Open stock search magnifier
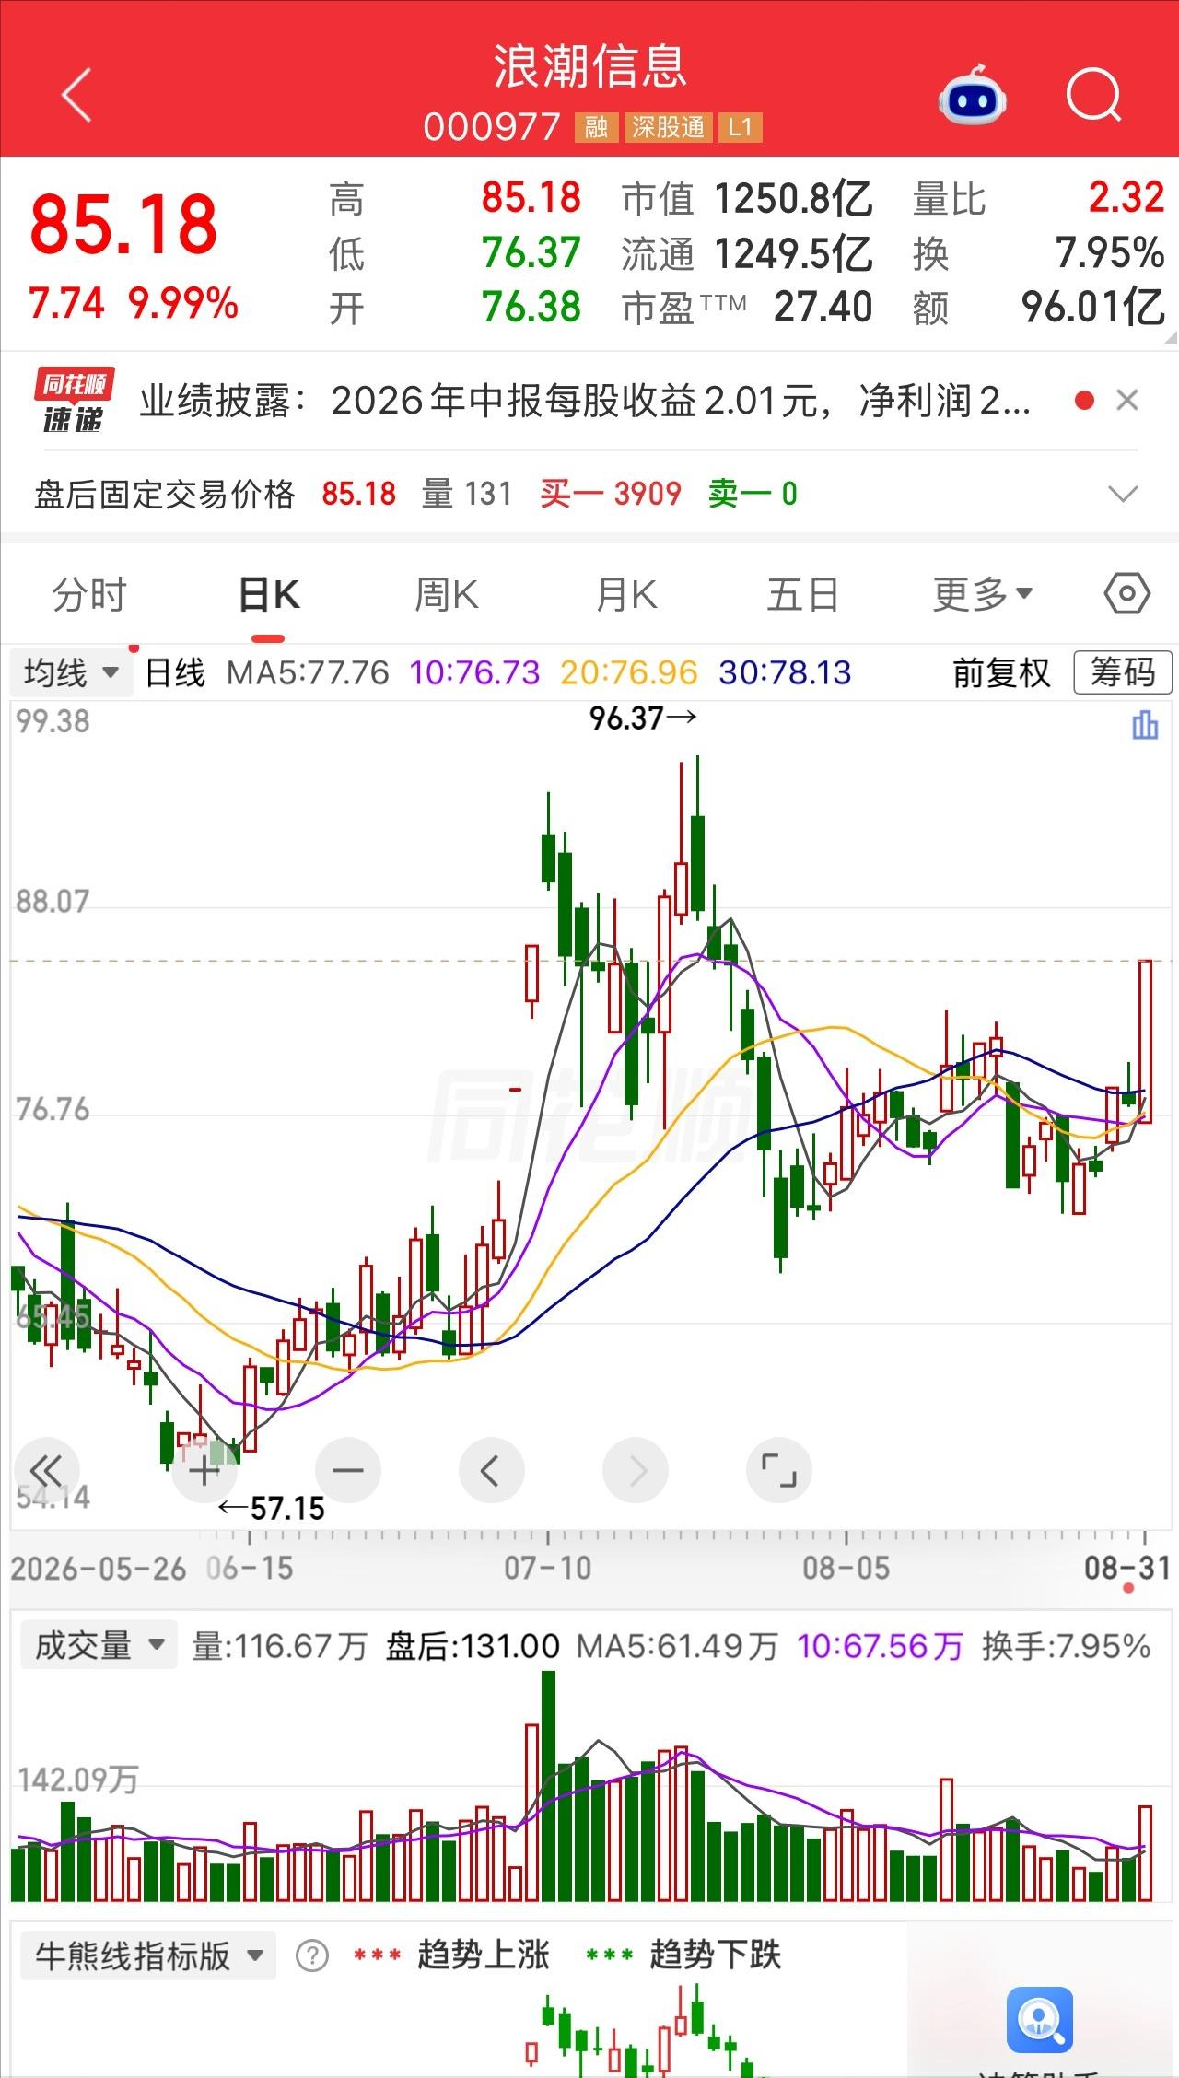Image resolution: width=1179 pixels, height=2078 pixels. point(1093,95)
